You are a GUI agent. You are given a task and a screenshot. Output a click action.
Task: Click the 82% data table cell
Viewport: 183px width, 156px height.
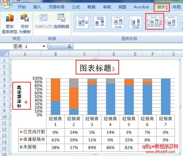[x=129, y=147]
